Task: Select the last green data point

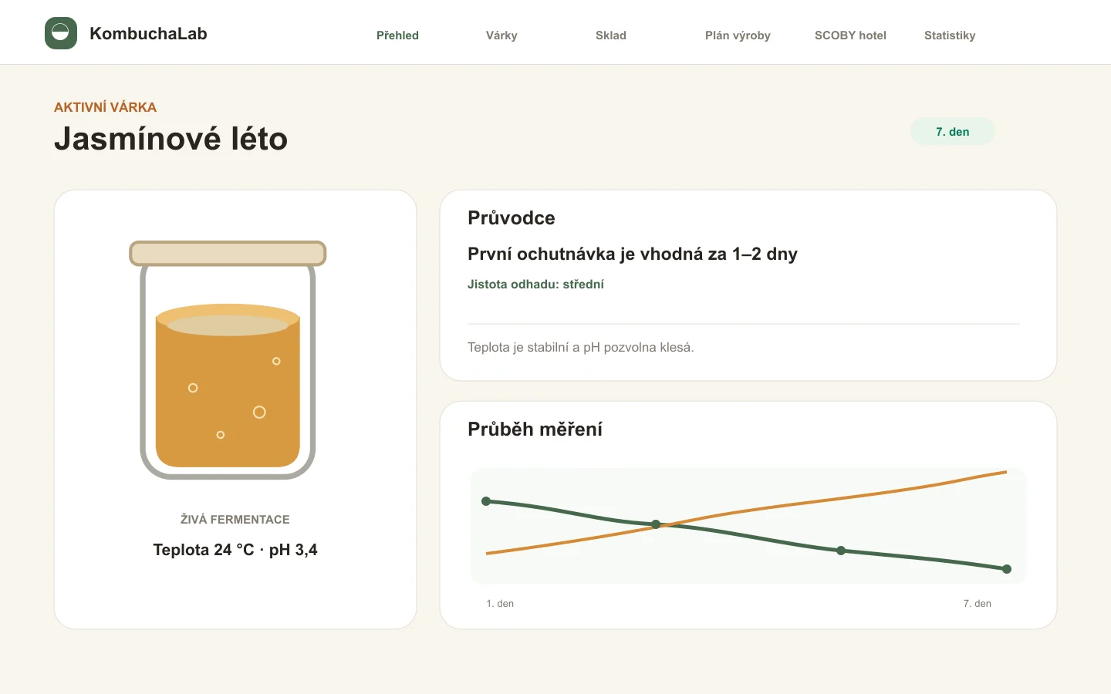Action: pyautogui.click(x=1007, y=569)
